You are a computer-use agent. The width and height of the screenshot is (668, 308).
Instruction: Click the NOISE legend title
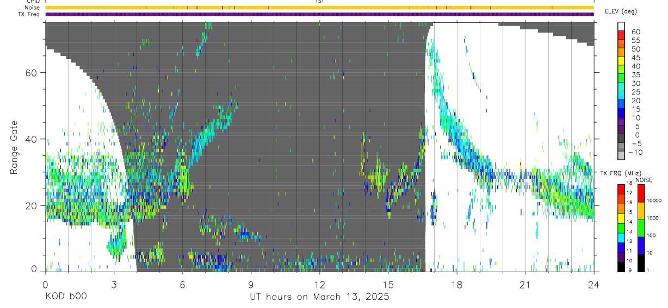pyautogui.click(x=644, y=180)
